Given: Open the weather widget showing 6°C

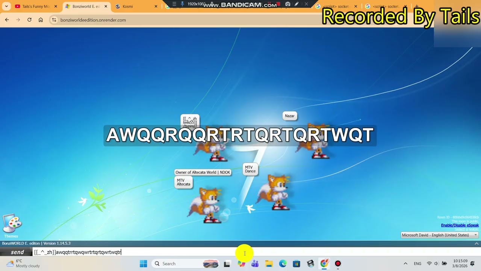Looking at the screenshot, I should [23, 263].
